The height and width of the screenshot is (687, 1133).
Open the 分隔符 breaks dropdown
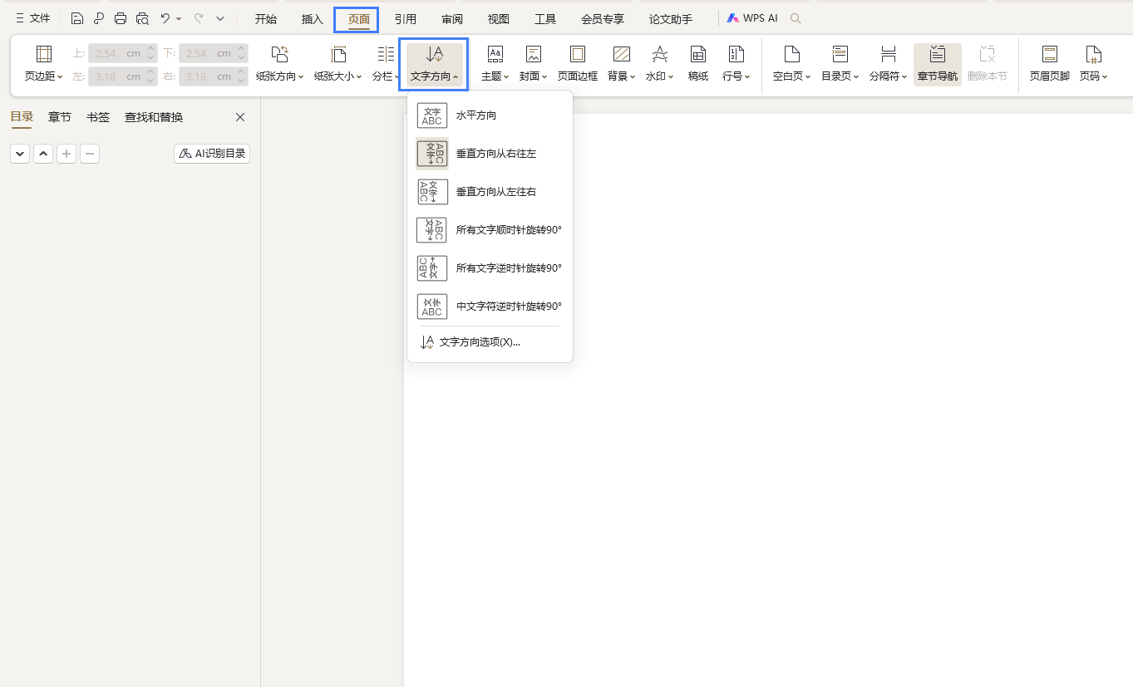tap(889, 65)
